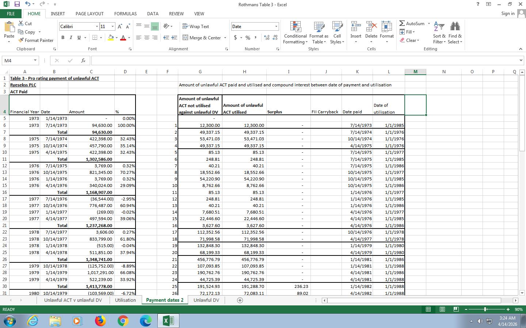Click the Save icon in quick access toolbar
This screenshot has height=328, width=526.
[17, 4]
